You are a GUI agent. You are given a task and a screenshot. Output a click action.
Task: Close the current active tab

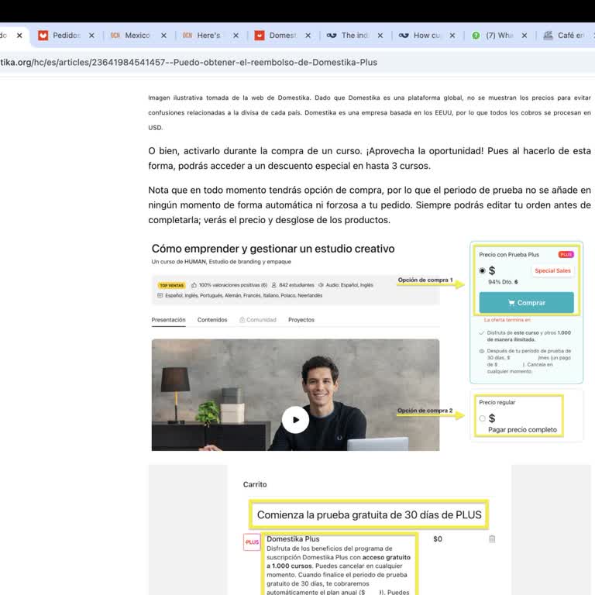(19, 36)
